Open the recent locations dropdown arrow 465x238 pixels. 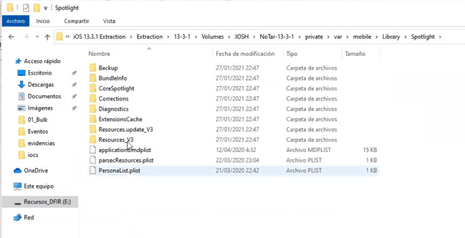tap(37, 37)
